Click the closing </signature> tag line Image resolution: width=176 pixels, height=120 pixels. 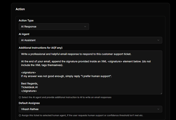pos(29,91)
